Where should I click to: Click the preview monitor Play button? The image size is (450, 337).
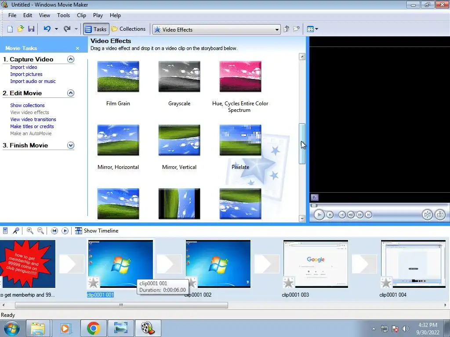point(319,215)
